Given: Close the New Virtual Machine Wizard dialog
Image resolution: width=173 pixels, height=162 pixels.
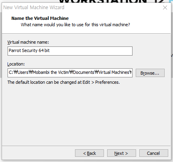Looking at the screenshot, I should coord(165,8).
